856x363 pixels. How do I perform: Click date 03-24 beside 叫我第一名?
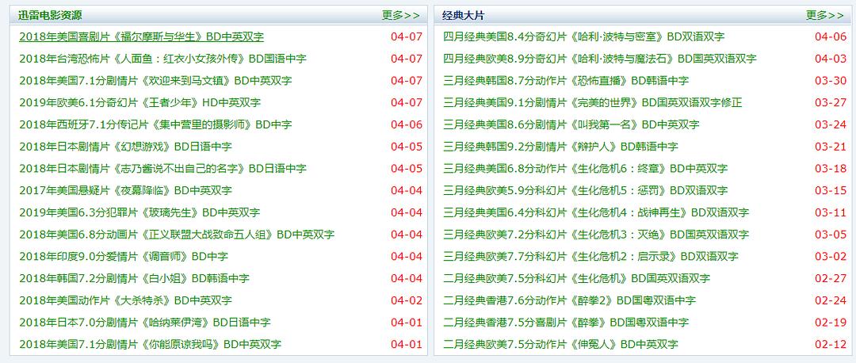pyautogui.click(x=831, y=124)
